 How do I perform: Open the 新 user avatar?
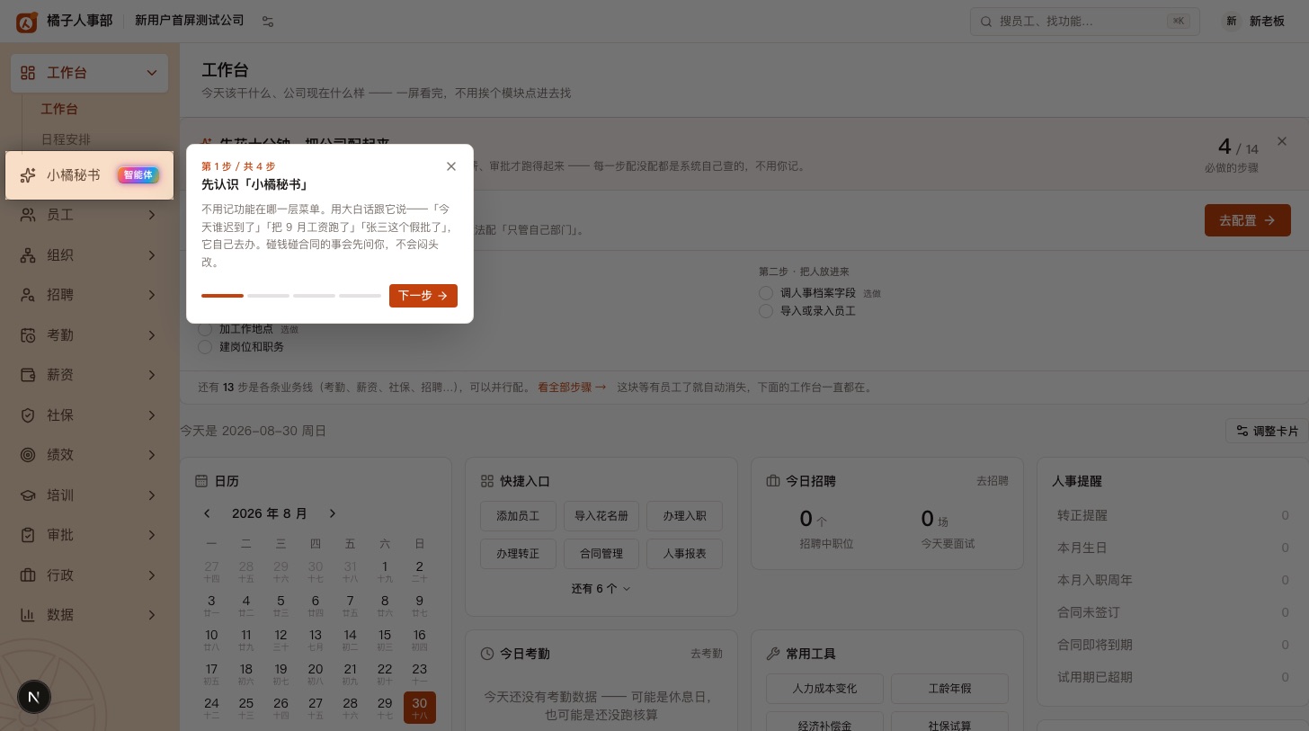pos(1231,22)
